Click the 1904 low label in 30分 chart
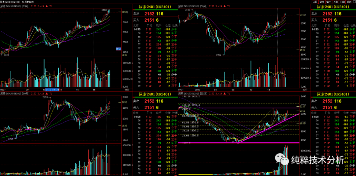 (x=219, y=54)
